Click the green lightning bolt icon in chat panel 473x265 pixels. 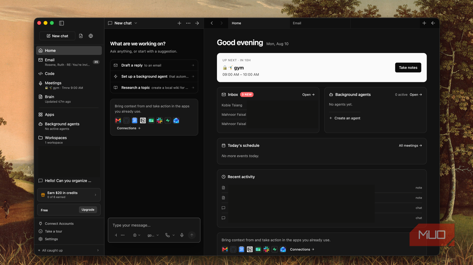[168, 121]
